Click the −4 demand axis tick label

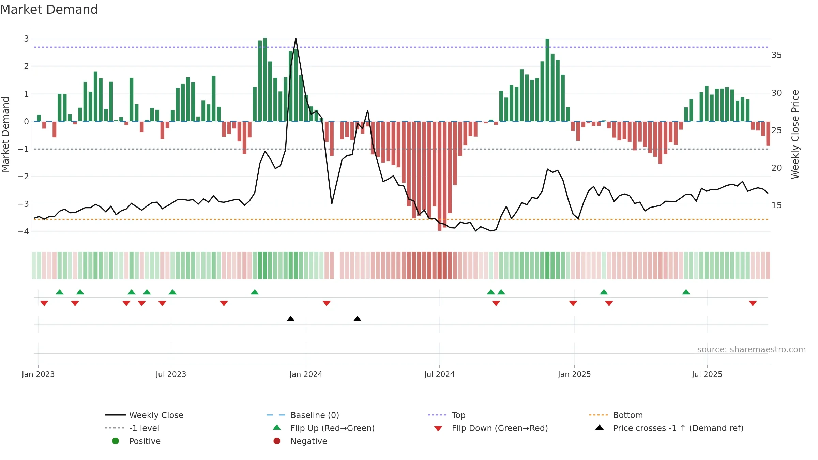point(24,232)
